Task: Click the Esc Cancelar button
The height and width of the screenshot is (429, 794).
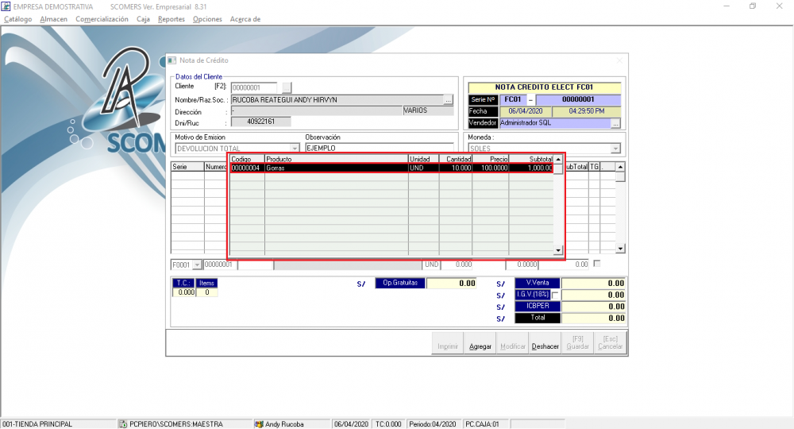Action: 610,343
